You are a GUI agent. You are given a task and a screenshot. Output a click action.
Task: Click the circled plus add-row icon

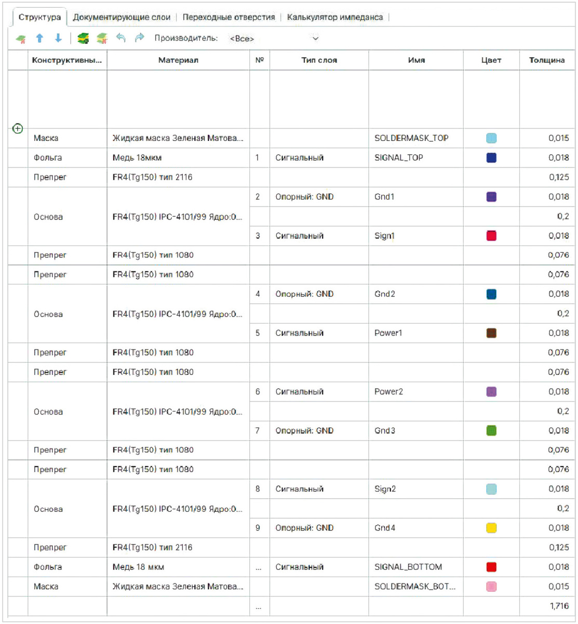click(x=18, y=128)
